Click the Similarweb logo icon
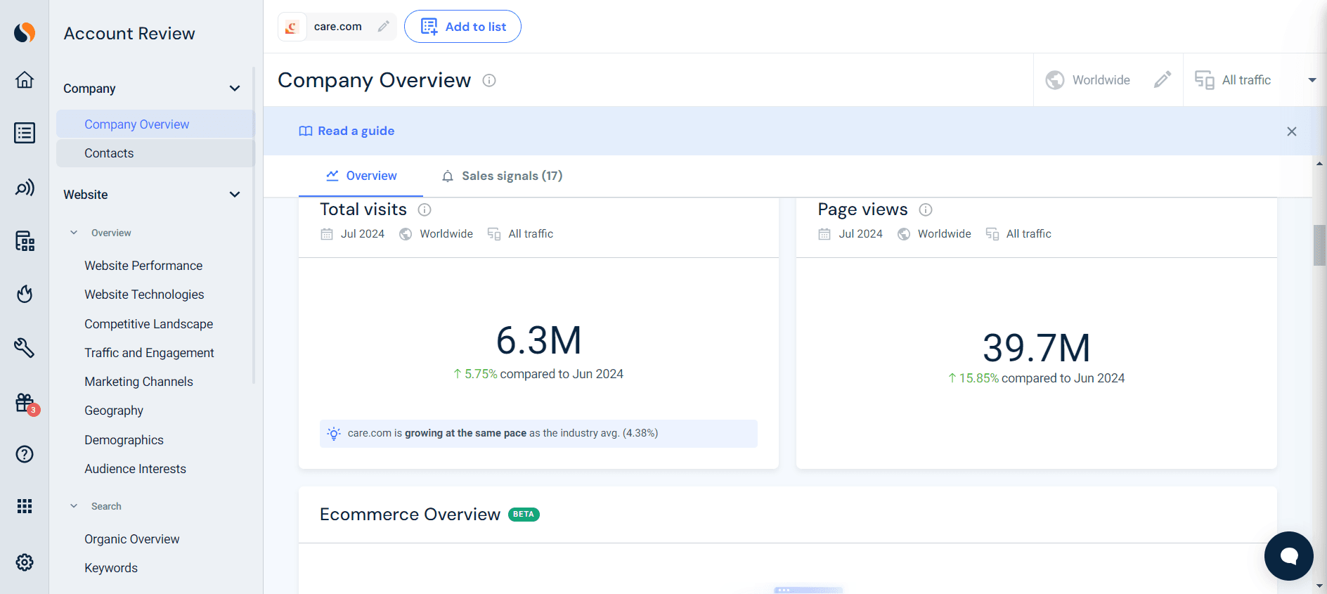This screenshot has height=594, width=1327. [25, 32]
